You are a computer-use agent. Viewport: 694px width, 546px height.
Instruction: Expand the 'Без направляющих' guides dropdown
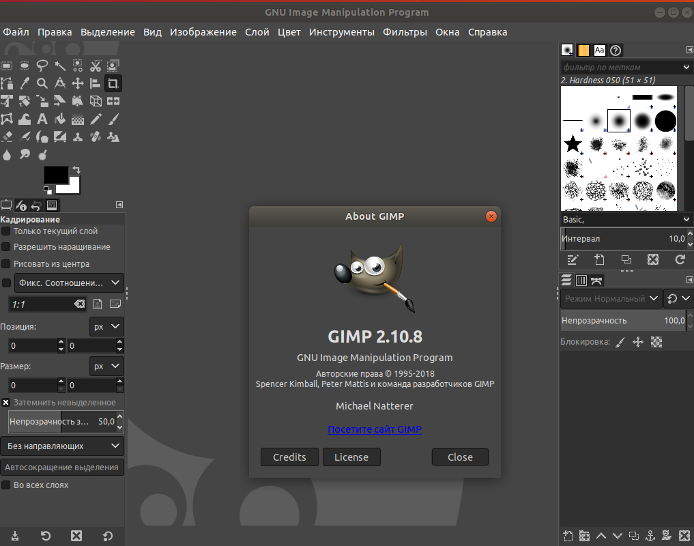(x=62, y=446)
